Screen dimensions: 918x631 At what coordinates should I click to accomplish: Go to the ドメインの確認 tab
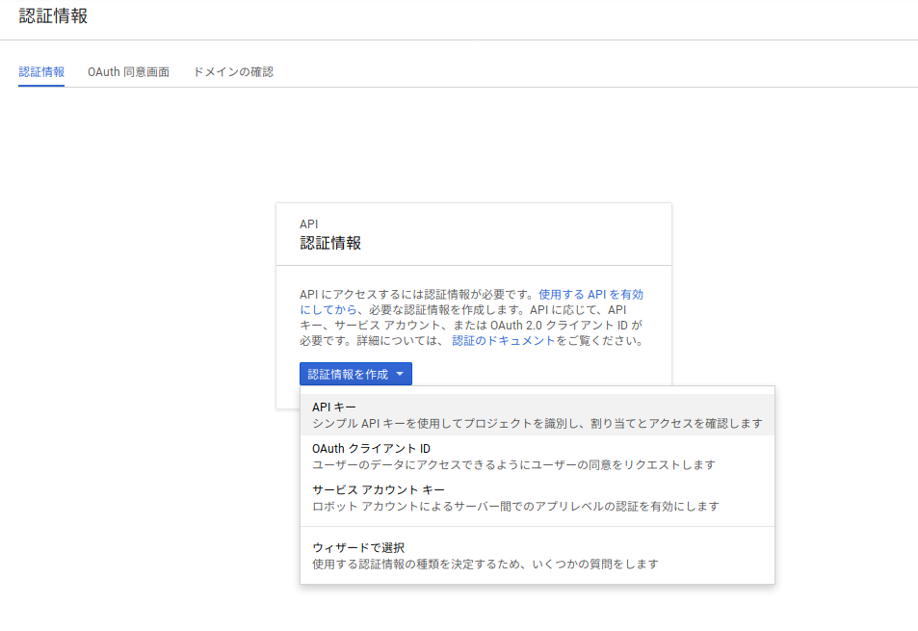point(233,72)
